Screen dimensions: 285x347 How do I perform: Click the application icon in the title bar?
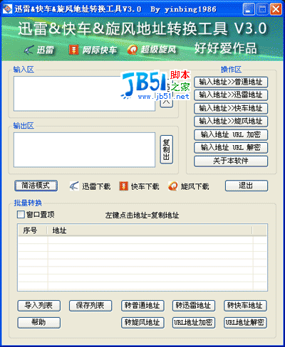pyautogui.click(x=7, y=9)
